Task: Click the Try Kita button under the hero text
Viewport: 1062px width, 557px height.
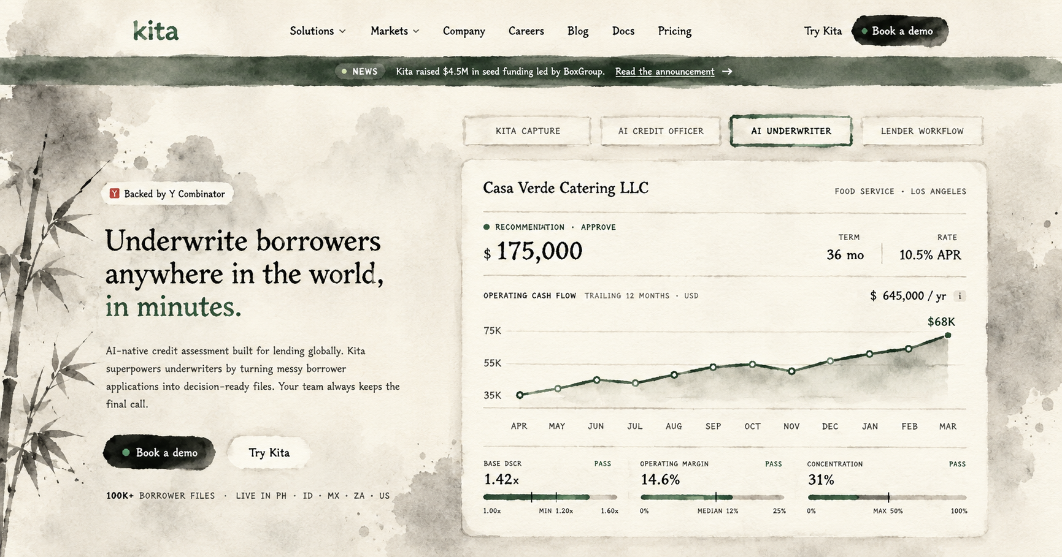Action: (x=269, y=453)
